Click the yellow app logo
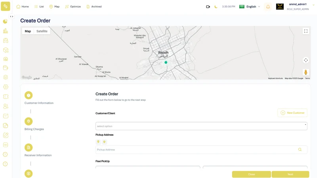 (x=6, y=6)
